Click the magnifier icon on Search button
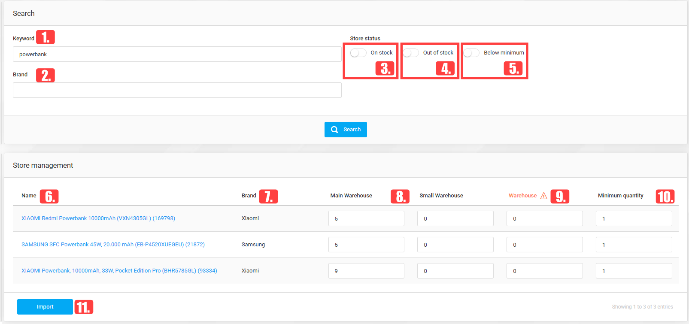The image size is (689, 324). (334, 130)
